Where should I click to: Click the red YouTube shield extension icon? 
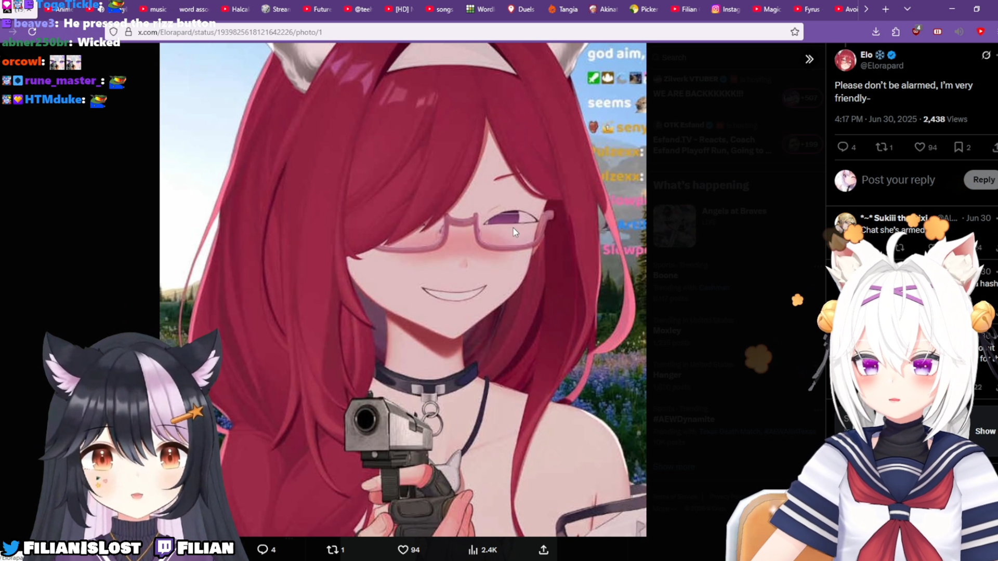[980, 32]
